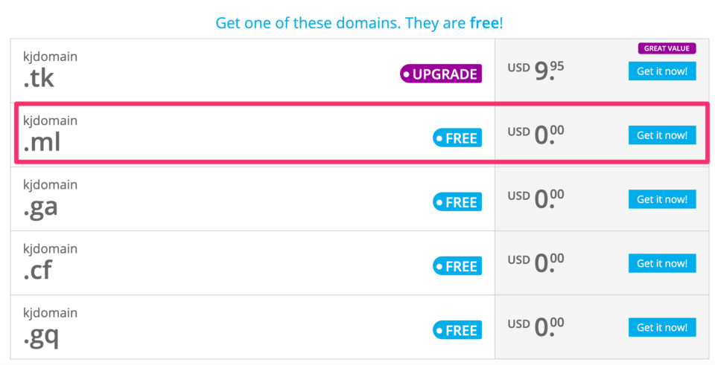Select the kjdomain .ml domain name
The image size is (715, 365).
50,133
